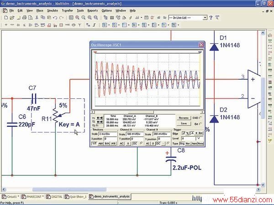The image size is (274, 205).
Task: Open dropdown arrow next to Grapher icon
Action: [x=141, y=18]
